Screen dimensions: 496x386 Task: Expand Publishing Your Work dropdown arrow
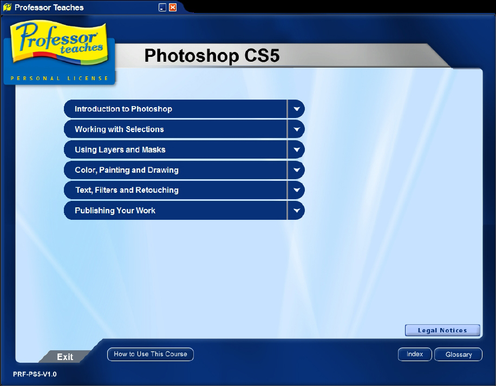[x=296, y=211]
